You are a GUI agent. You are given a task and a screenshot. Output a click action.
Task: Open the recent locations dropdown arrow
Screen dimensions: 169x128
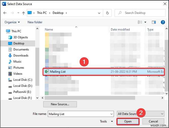18,13
